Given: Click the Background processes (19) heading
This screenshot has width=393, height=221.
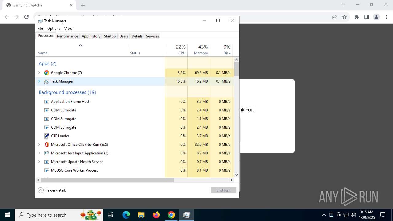Looking at the screenshot, I should click(67, 92).
